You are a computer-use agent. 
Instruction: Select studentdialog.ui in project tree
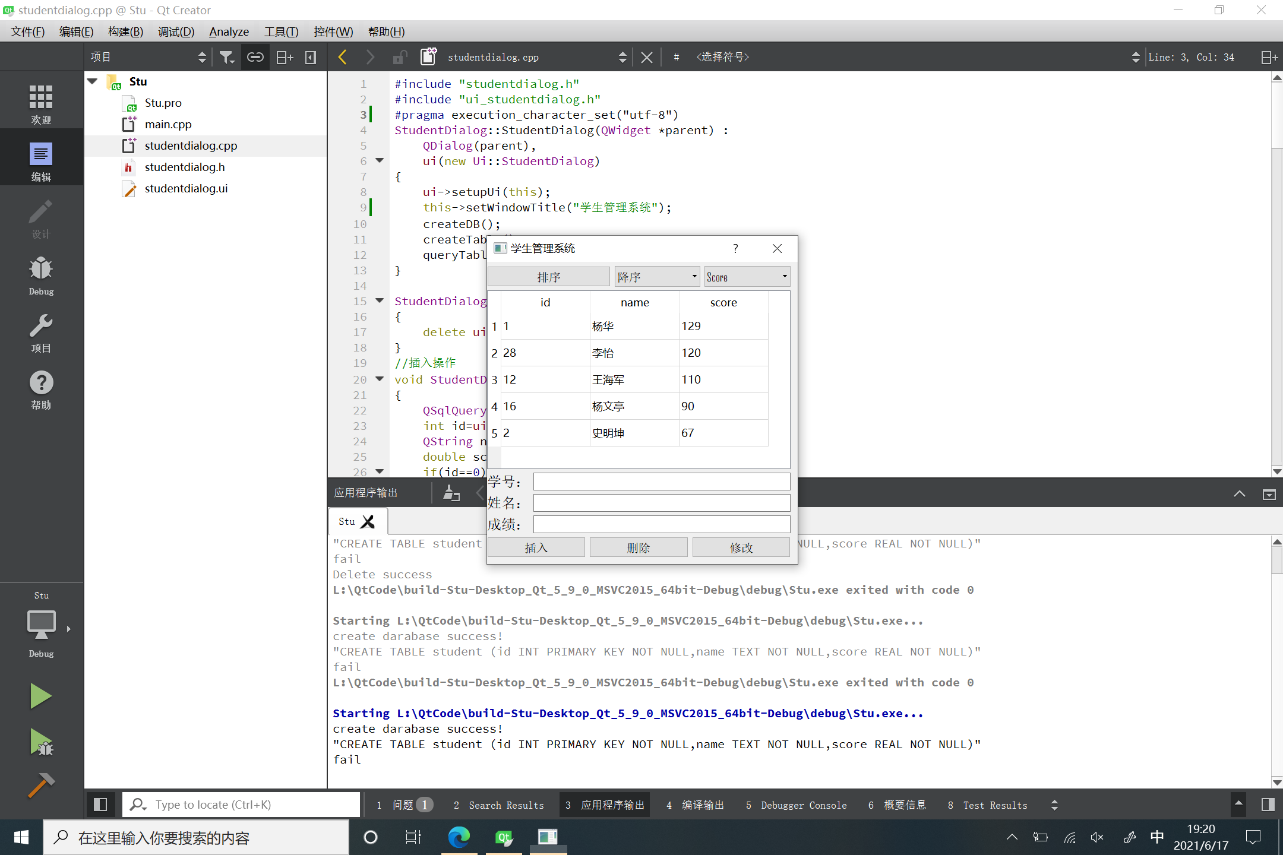tap(186, 188)
